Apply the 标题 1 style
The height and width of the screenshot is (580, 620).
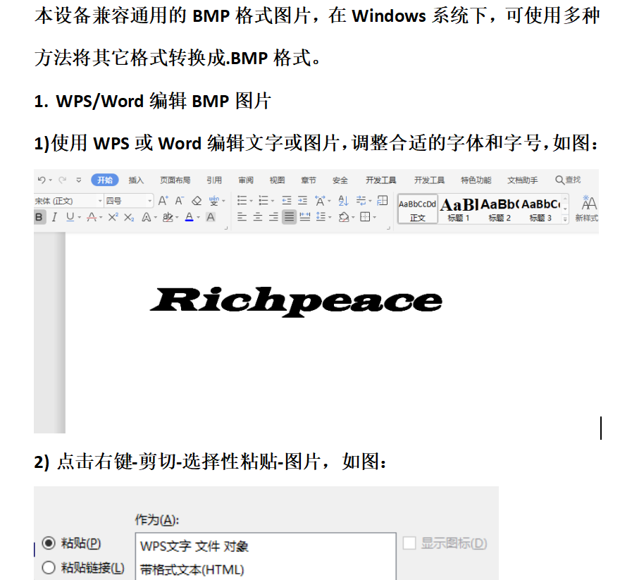(x=459, y=209)
